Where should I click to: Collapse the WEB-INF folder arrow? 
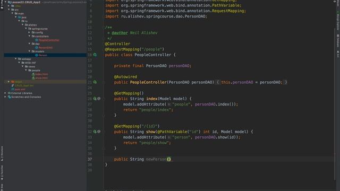coord(19,63)
